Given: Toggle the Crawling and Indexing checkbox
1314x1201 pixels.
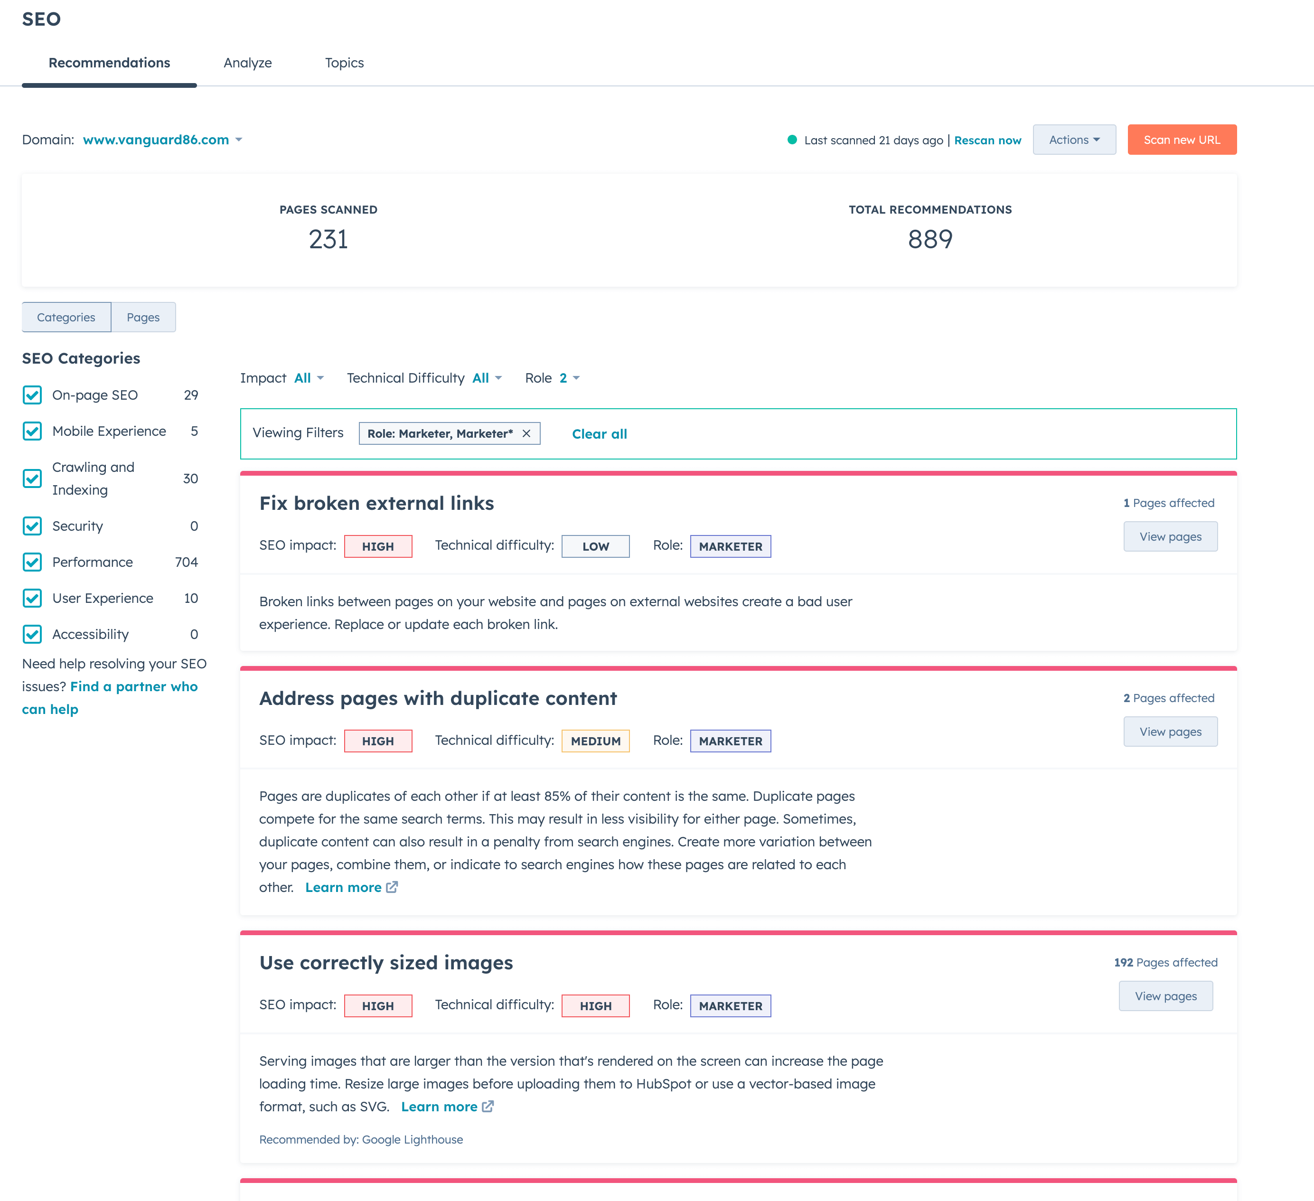Looking at the screenshot, I should [x=32, y=479].
